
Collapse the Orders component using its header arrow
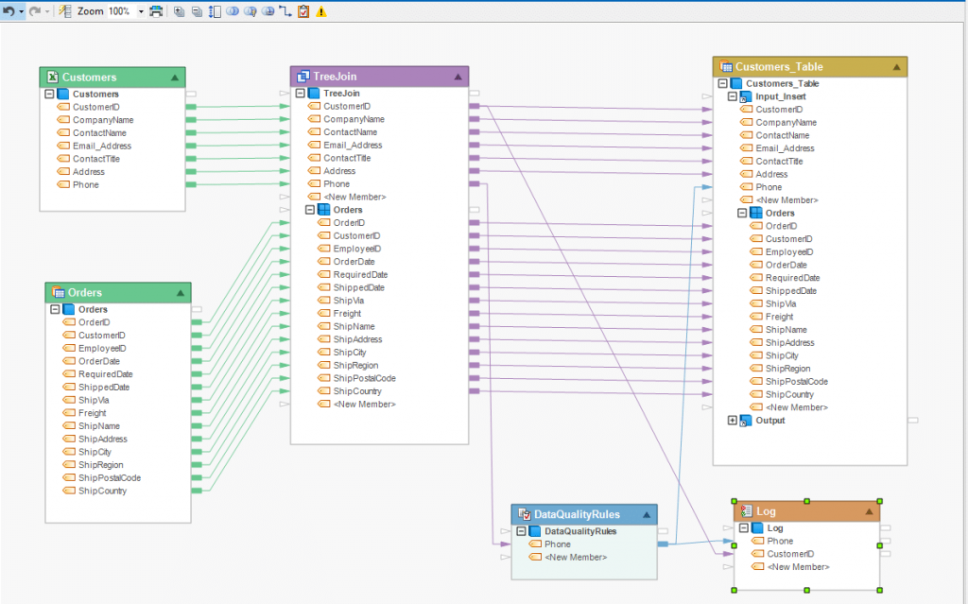181,292
